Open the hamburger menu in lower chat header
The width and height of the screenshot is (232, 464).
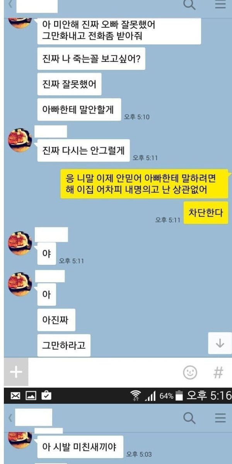pos(220,418)
